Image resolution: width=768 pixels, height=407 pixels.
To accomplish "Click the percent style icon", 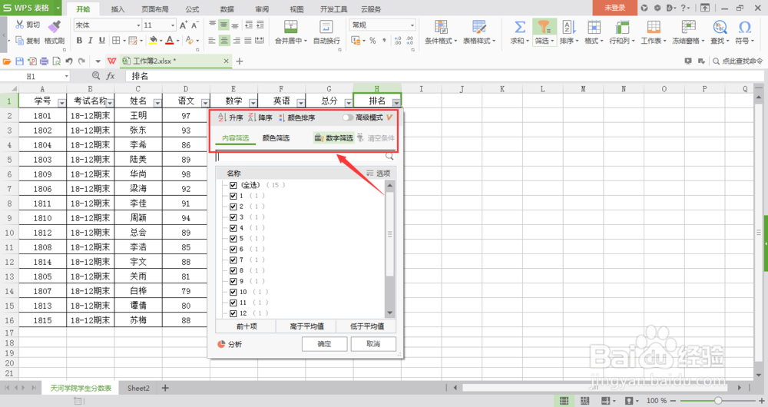I will pyautogui.click(x=372, y=41).
